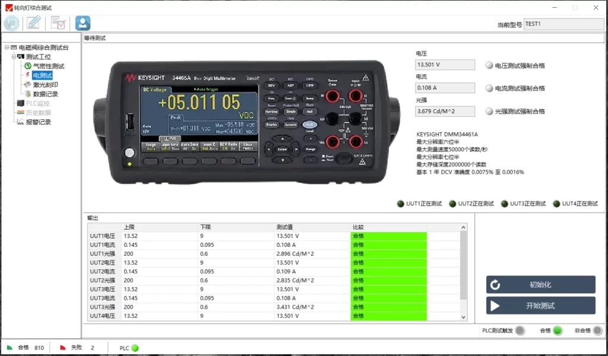The width and height of the screenshot is (608, 356).
Task: Click the output table scroll down arrow
Action: tap(463, 317)
